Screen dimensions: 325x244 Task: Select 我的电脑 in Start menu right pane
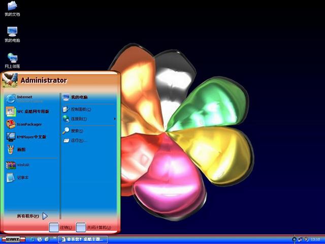[76, 97]
